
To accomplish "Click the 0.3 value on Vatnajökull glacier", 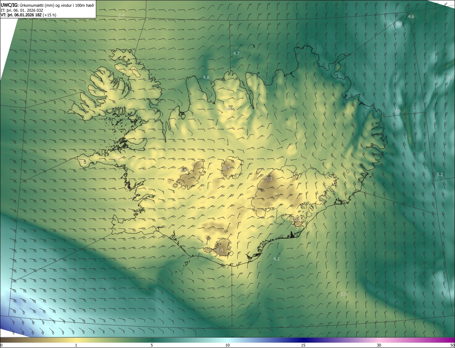I will pyautogui.click(x=269, y=179).
